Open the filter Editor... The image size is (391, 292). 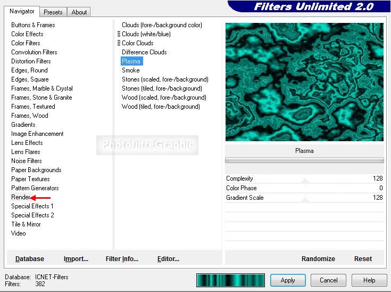(168, 259)
